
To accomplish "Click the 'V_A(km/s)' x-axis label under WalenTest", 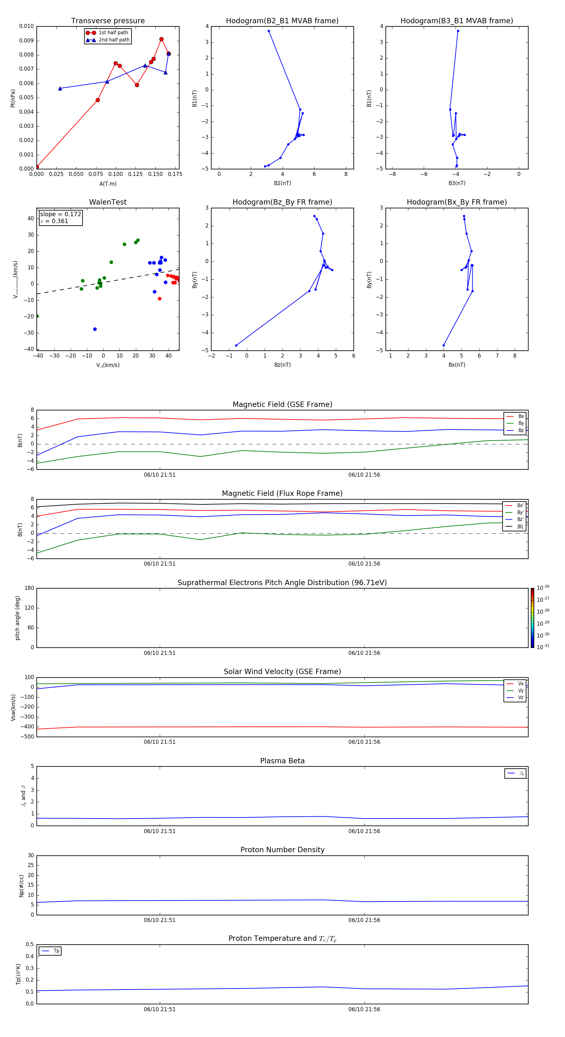I will click(x=108, y=365).
